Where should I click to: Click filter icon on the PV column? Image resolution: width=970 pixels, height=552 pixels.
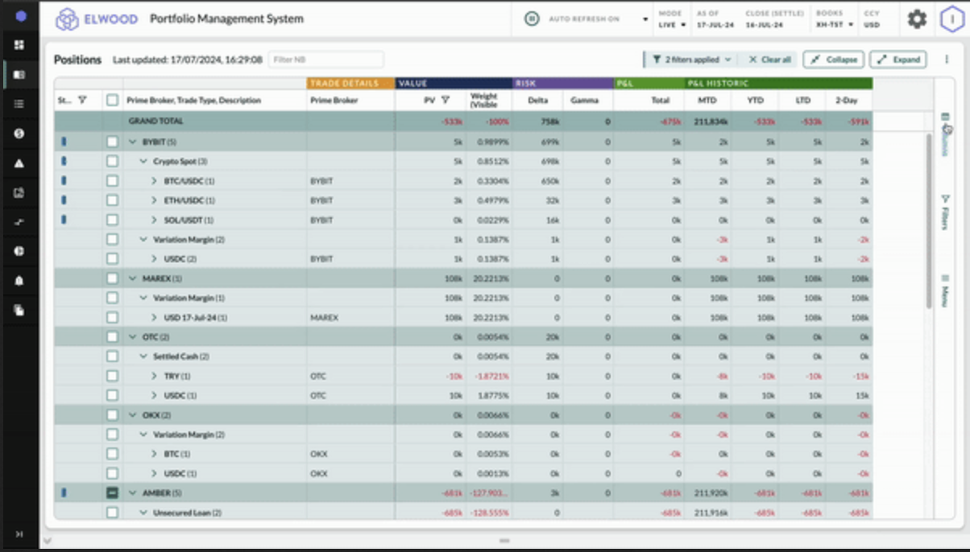coord(446,101)
